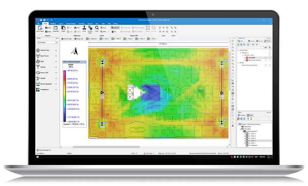Click the horizontal scrollbar below floor plan
The height and width of the screenshot is (186, 308).
(106, 147)
